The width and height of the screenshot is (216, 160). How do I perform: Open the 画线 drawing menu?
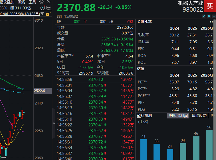tap(21, 2)
